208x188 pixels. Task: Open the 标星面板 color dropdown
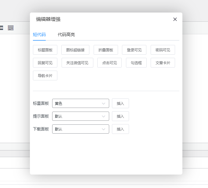click(81, 103)
